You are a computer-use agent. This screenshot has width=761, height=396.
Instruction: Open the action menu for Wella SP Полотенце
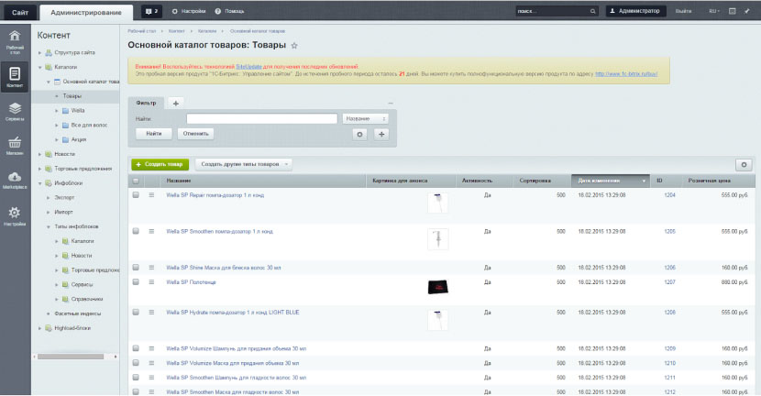click(152, 282)
